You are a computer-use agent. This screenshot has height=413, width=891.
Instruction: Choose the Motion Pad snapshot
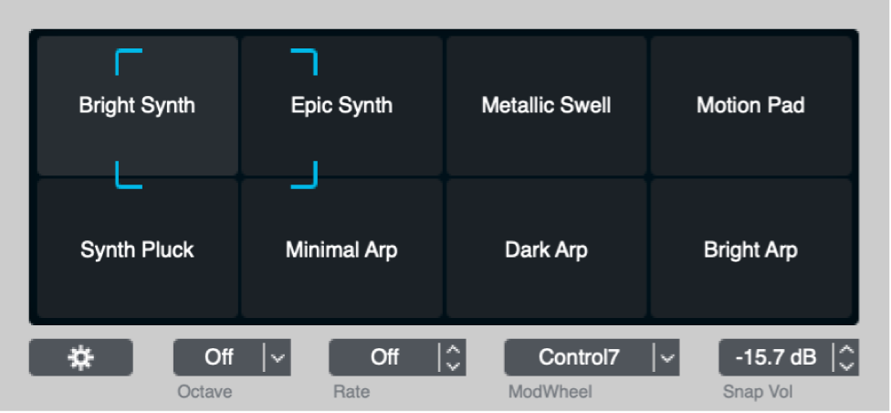point(750,106)
